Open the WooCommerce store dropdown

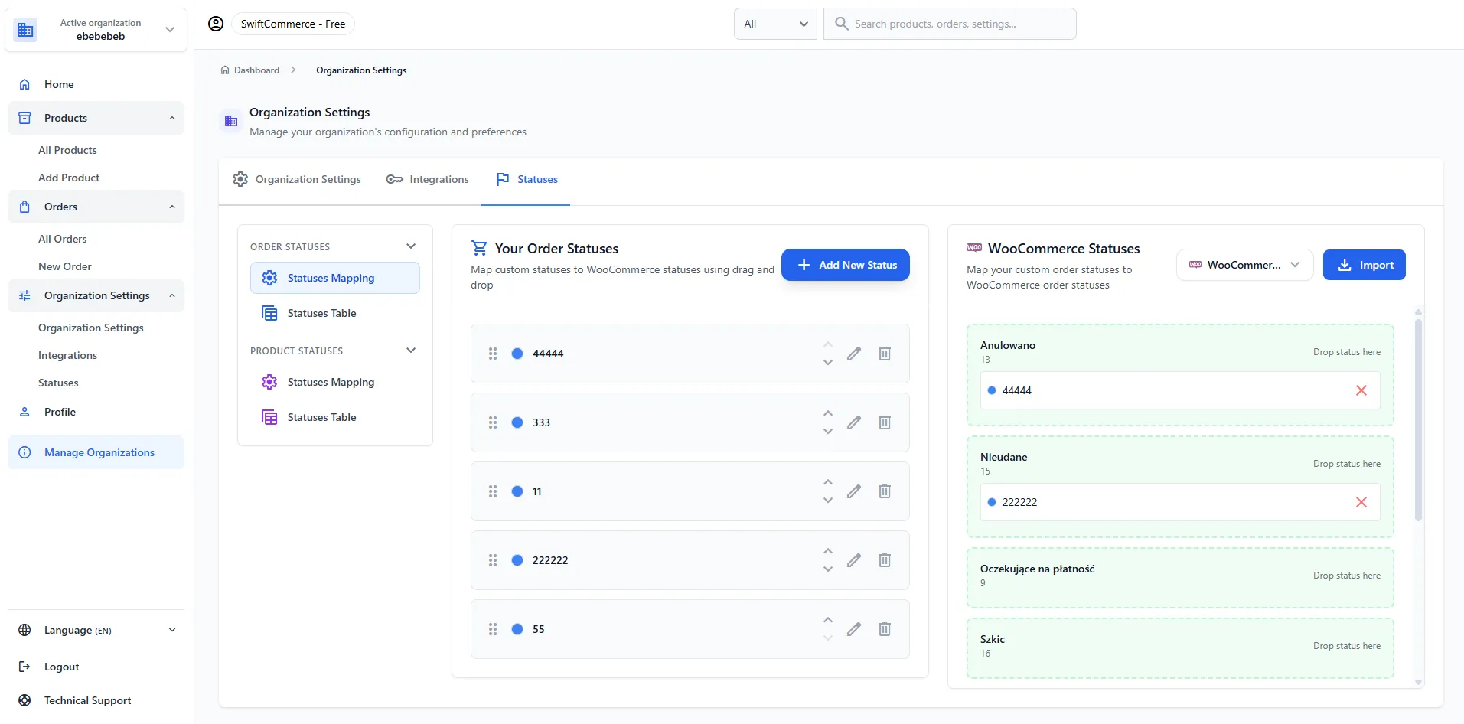pyautogui.click(x=1244, y=264)
